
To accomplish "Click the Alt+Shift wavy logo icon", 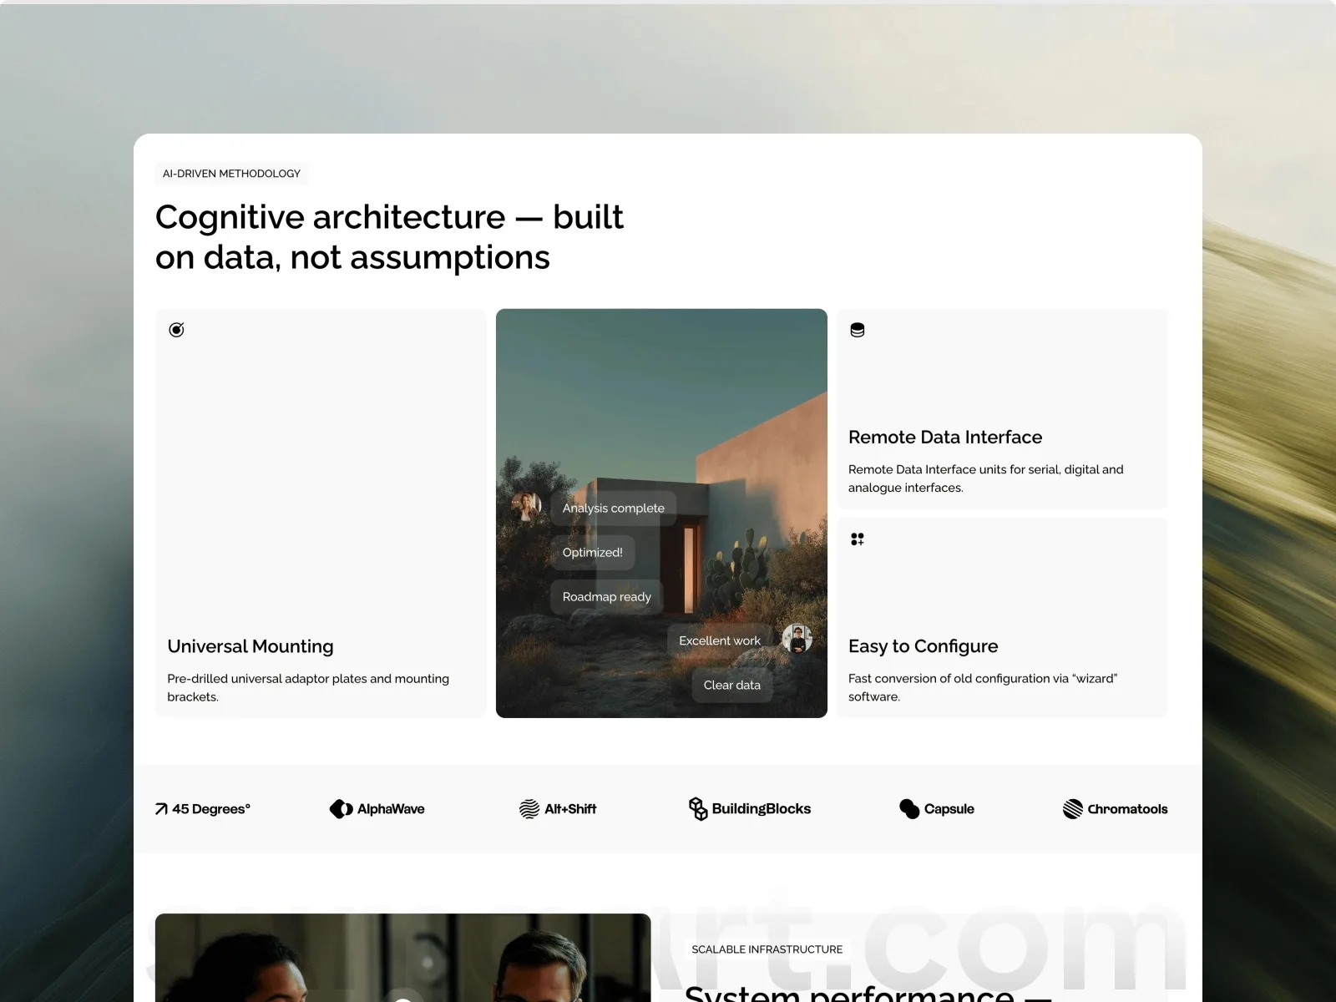I will point(529,809).
